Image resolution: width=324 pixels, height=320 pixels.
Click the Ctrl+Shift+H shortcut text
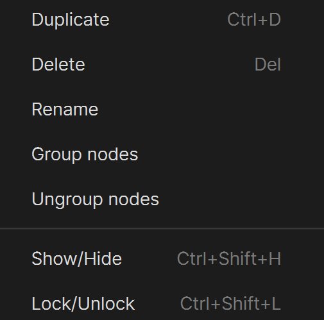click(229, 258)
